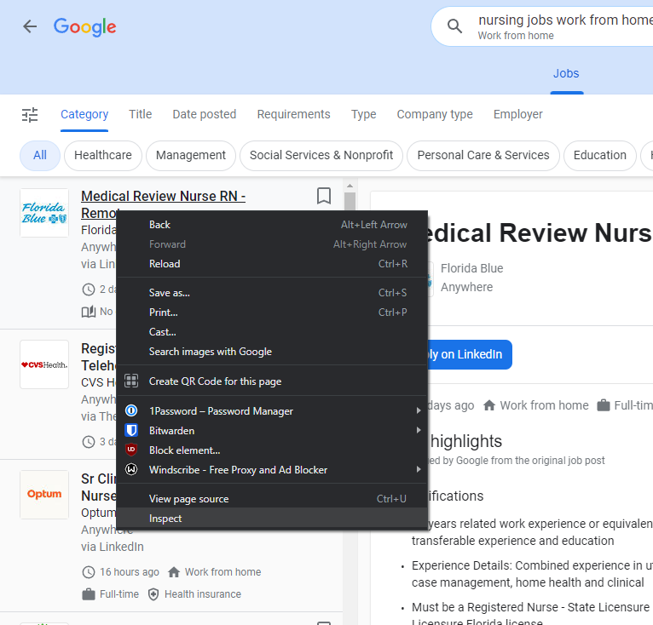
Task: Click the clock icon in the Florida Blue listing
Action: coord(89,290)
